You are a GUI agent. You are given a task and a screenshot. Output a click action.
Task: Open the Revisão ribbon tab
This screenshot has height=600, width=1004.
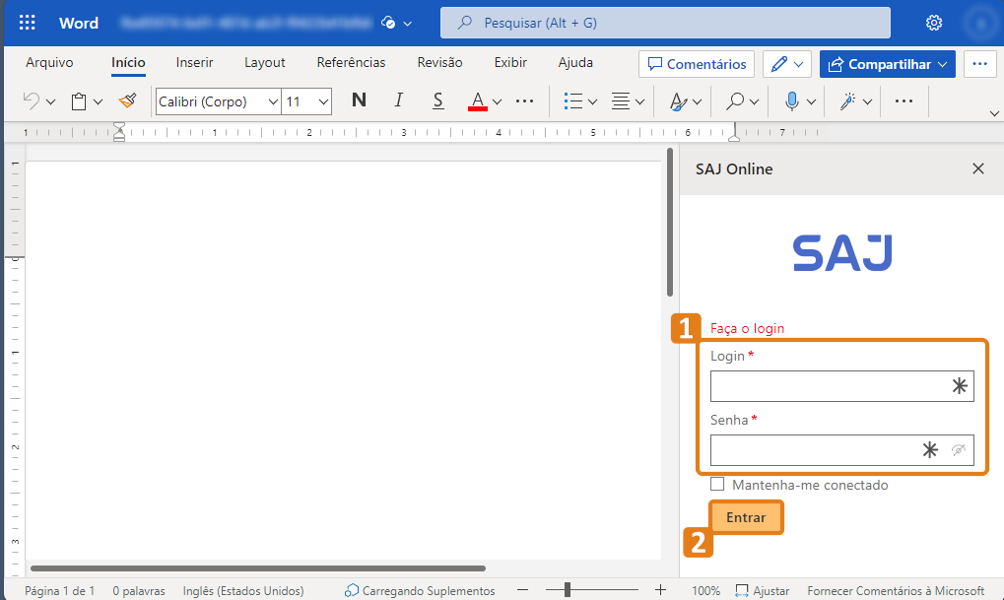tap(439, 62)
